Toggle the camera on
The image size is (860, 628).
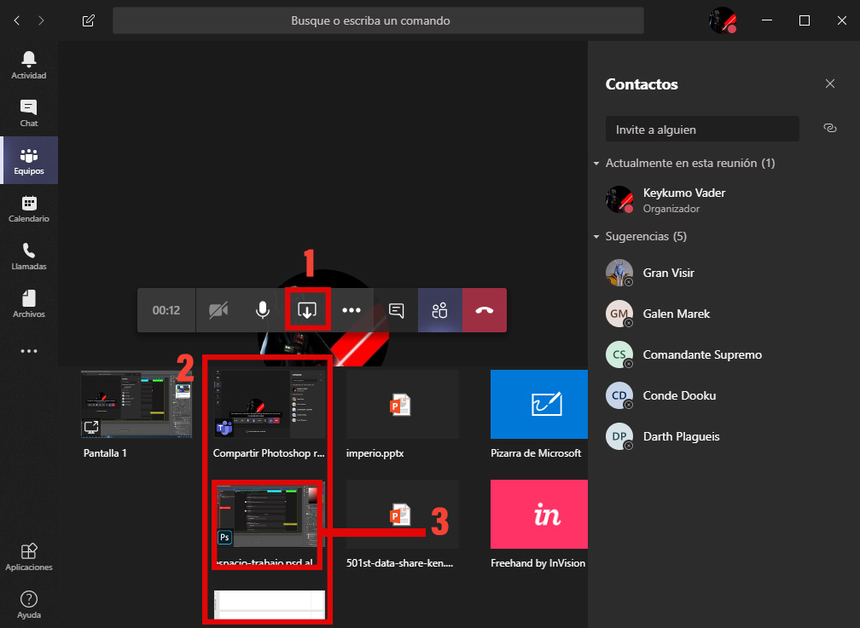(x=218, y=309)
